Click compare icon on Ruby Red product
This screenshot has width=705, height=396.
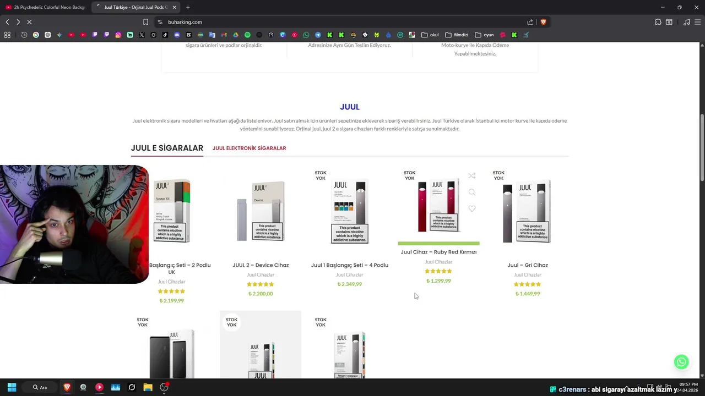[472, 176]
